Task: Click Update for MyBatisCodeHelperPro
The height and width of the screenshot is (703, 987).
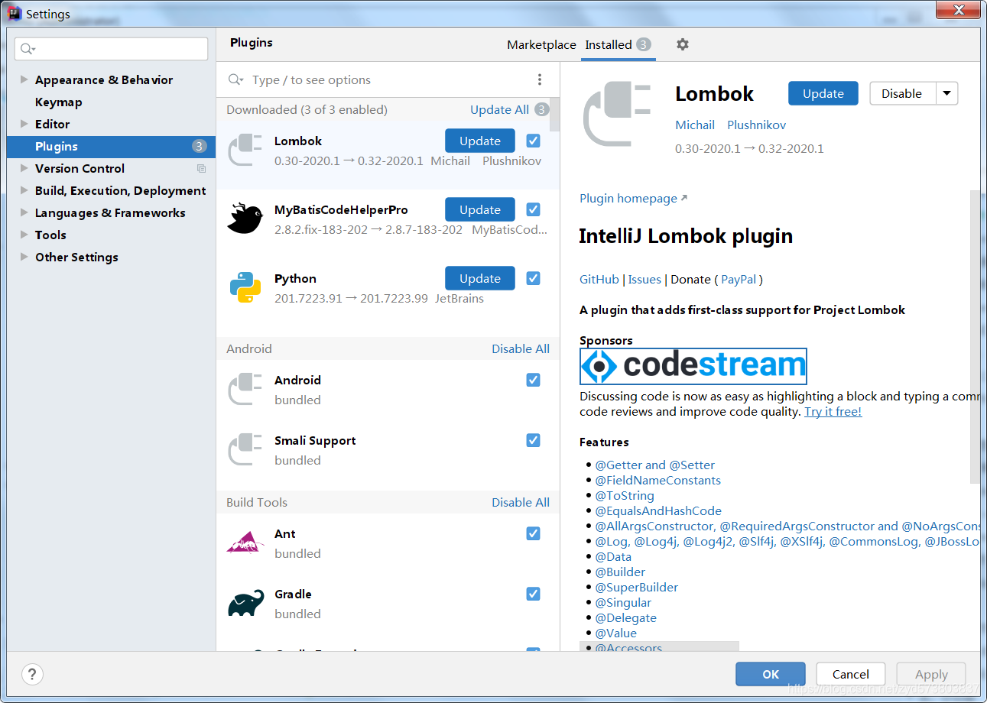Action: (x=480, y=209)
